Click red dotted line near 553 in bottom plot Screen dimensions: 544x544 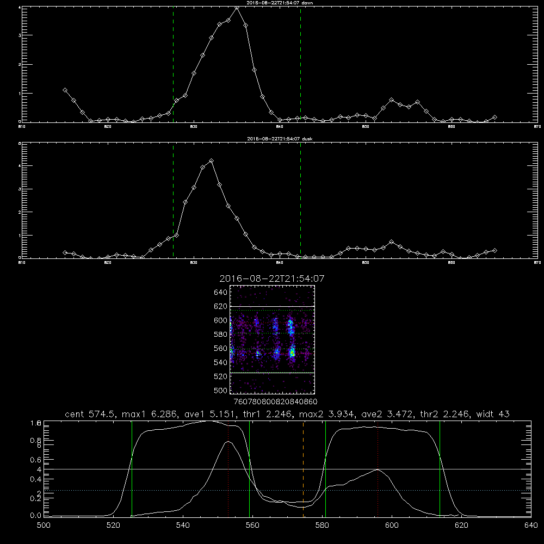point(228,469)
